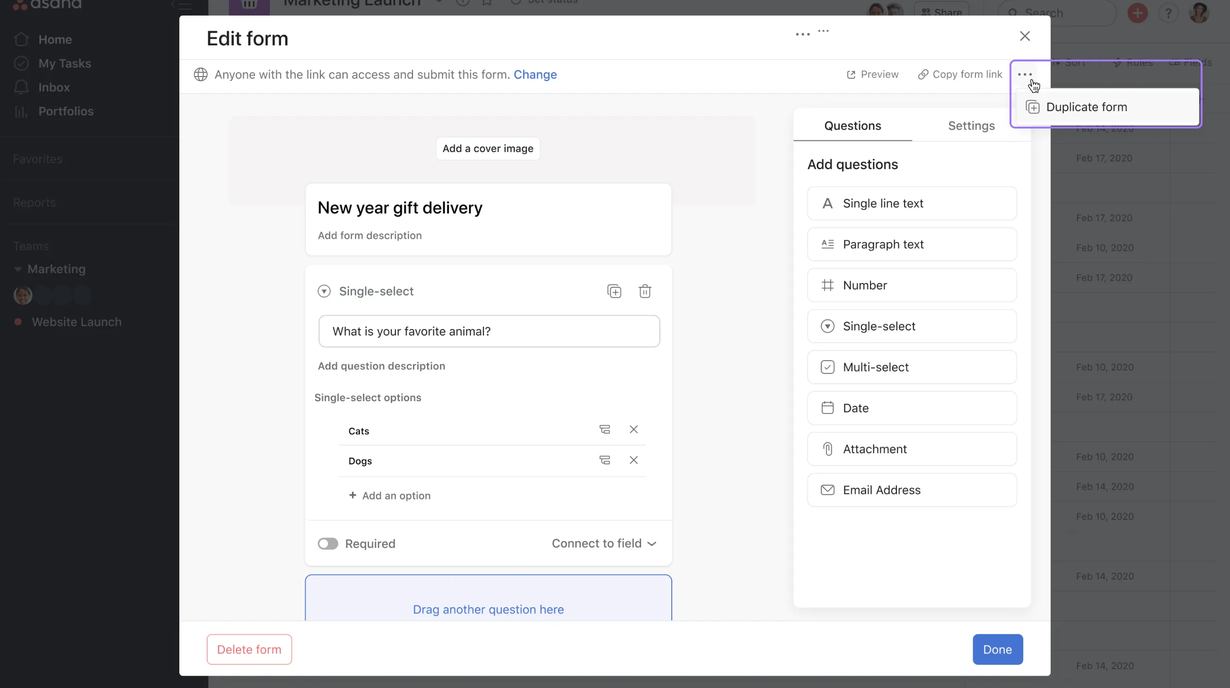Click Copy form link
This screenshot has height=688, width=1230.
click(x=960, y=74)
